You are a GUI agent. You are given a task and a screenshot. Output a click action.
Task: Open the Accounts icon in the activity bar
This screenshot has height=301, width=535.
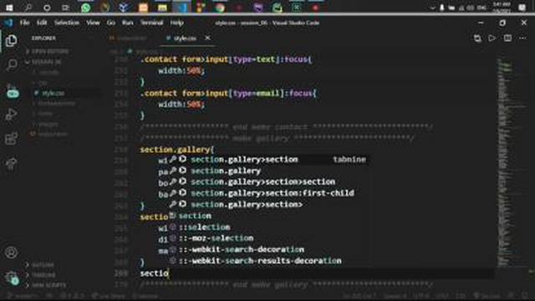pos(11,253)
